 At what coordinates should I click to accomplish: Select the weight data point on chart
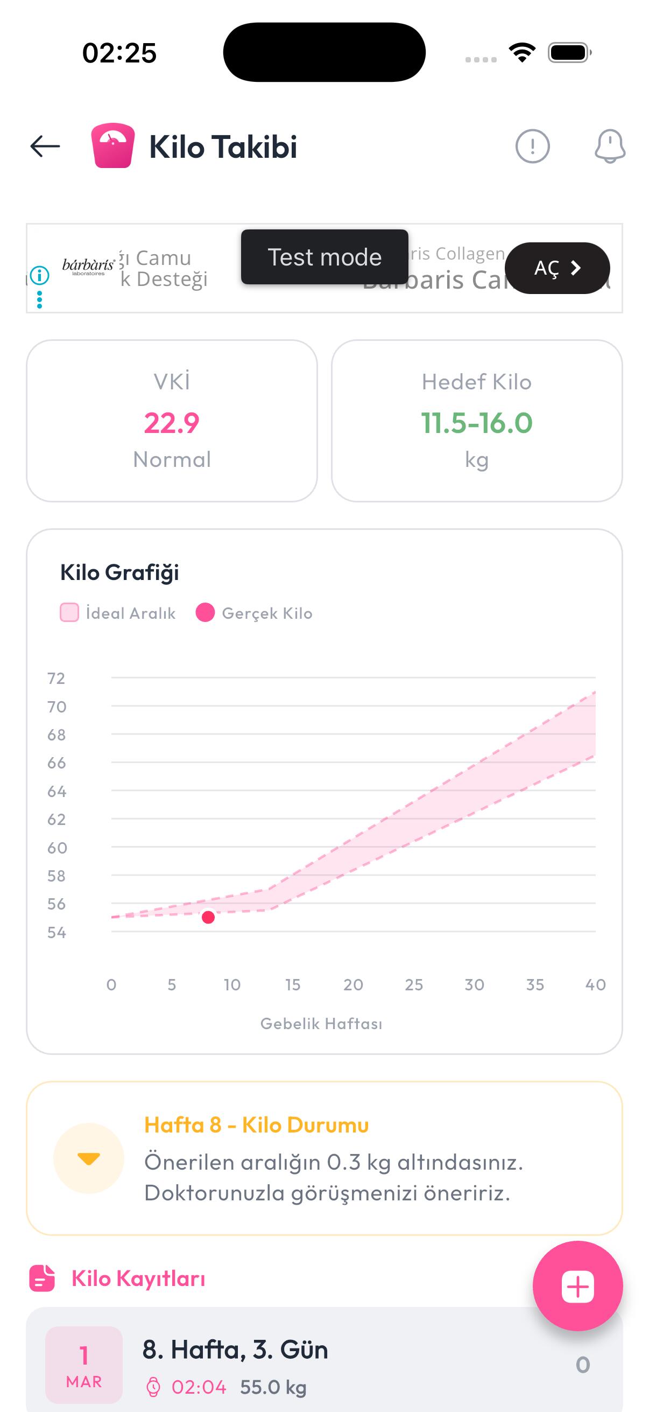(208, 918)
